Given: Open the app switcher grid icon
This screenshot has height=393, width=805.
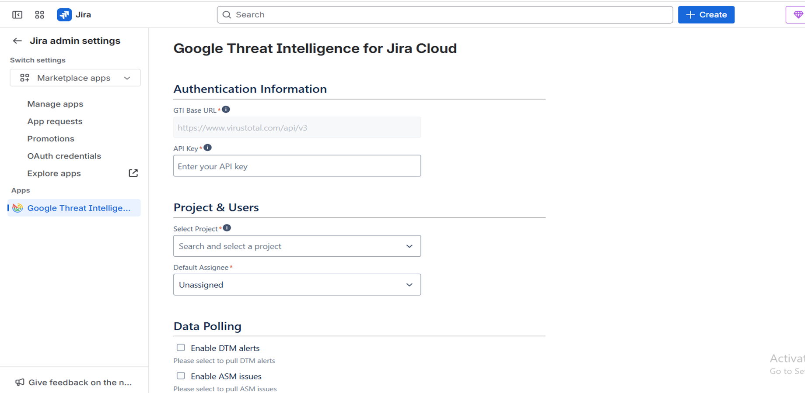Looking at the screenshot, I should point(39,14).
